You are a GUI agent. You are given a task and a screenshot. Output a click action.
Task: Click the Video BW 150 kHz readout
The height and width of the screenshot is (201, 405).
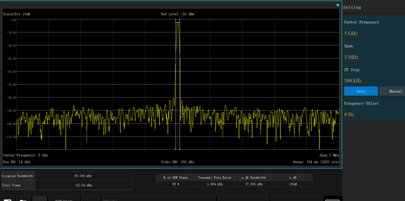point(177,162)
